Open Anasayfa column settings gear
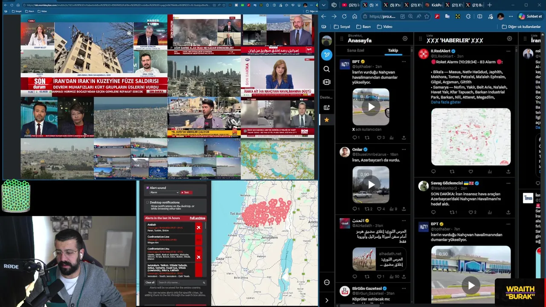 [405, 38]
